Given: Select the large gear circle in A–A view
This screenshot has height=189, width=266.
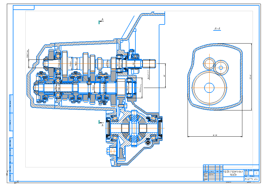Looking at the screenshot, I should tap(209, 87).
